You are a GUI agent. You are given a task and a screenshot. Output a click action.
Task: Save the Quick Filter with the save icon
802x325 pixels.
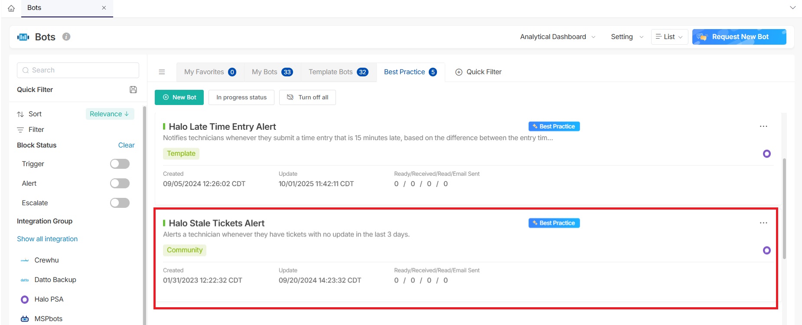click(134, 89)
